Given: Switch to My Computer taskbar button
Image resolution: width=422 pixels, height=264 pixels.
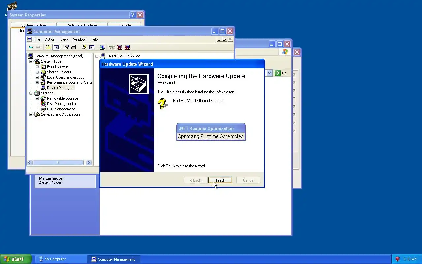Looking at the screenshot, I should tap(61, 259).
